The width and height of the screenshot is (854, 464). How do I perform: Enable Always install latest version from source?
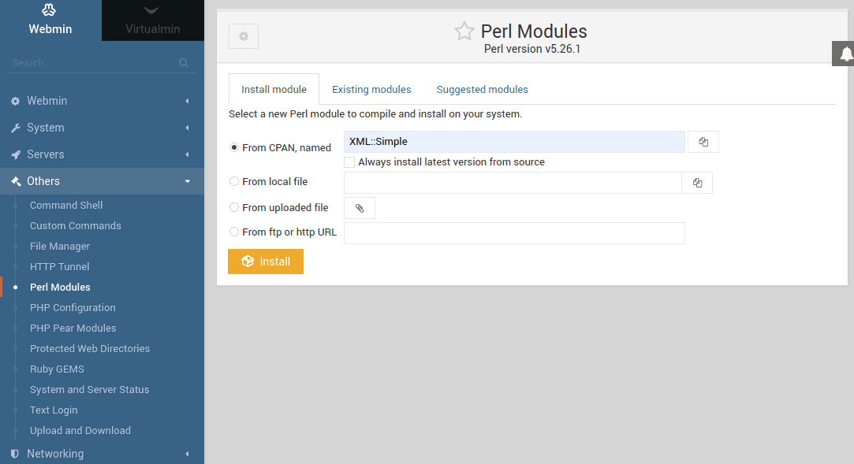pos(349,162)
